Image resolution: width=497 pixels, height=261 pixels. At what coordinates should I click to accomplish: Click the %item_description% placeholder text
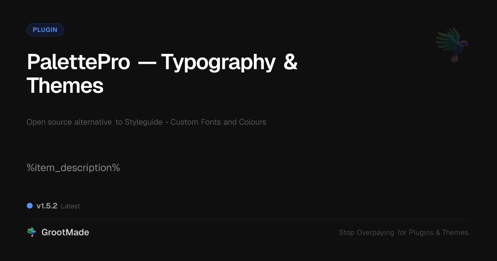pos(73,168)
